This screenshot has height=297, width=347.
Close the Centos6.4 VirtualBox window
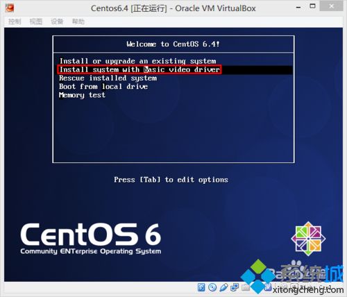click(331, 6)
